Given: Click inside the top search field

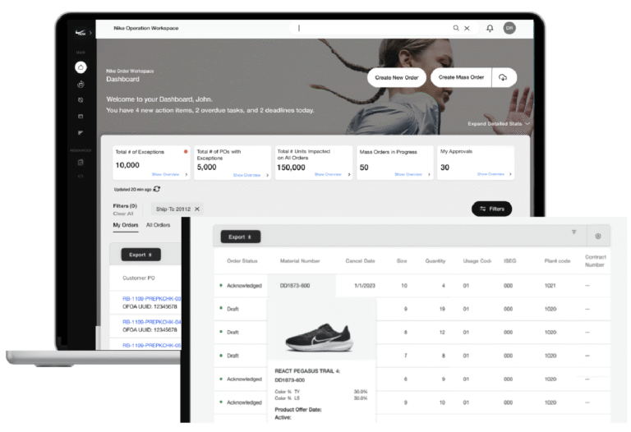Looking at the screenshot, I should [x=372, y=28].
